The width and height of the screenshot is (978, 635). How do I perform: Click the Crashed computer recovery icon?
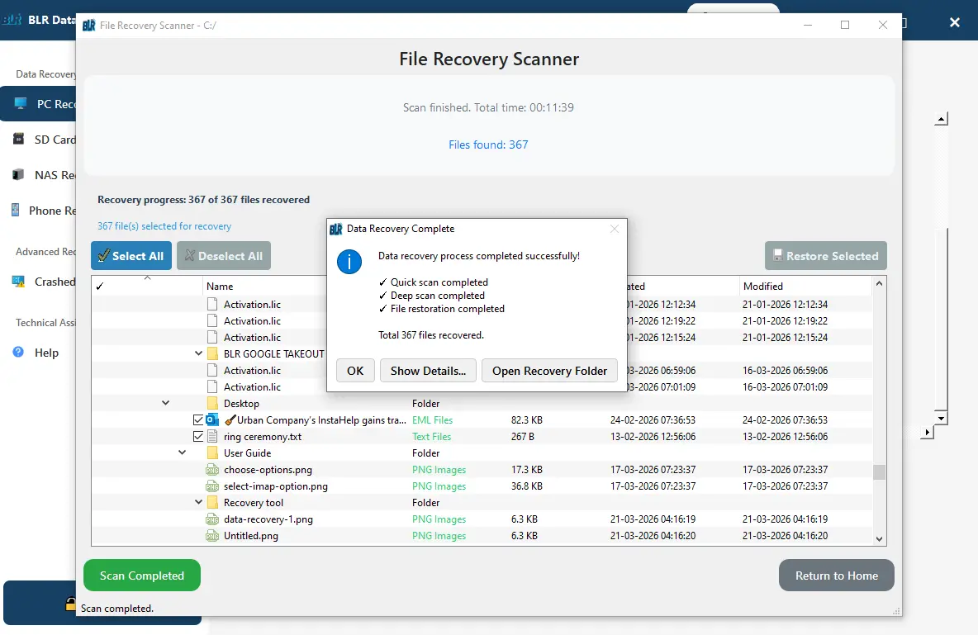click(x=18, y=282)
